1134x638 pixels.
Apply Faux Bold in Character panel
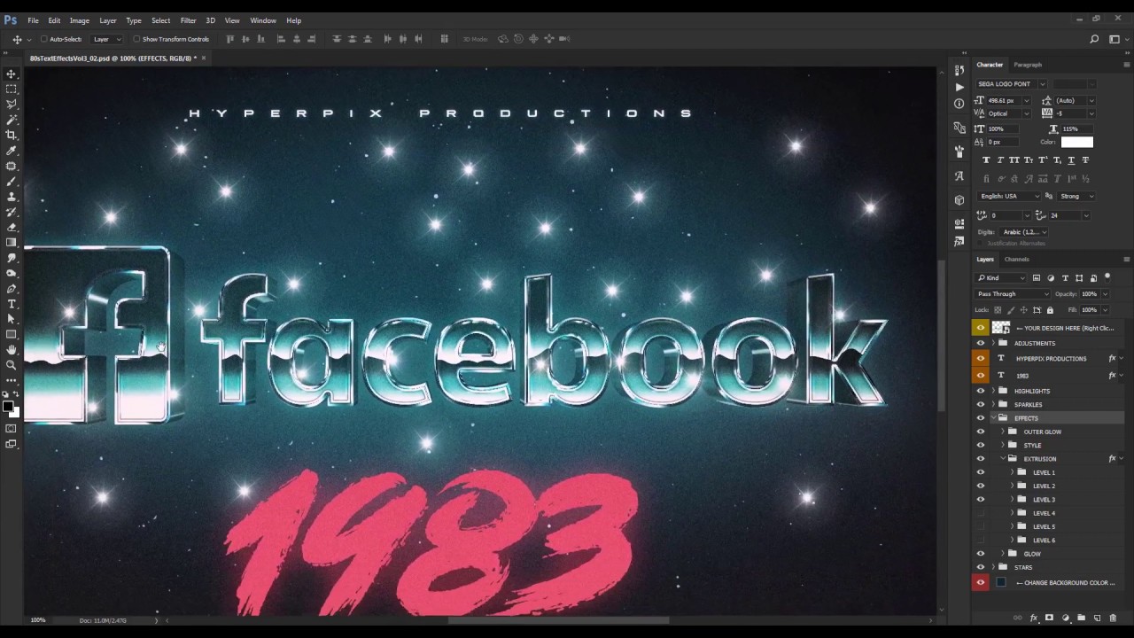[x=986, y=160]
